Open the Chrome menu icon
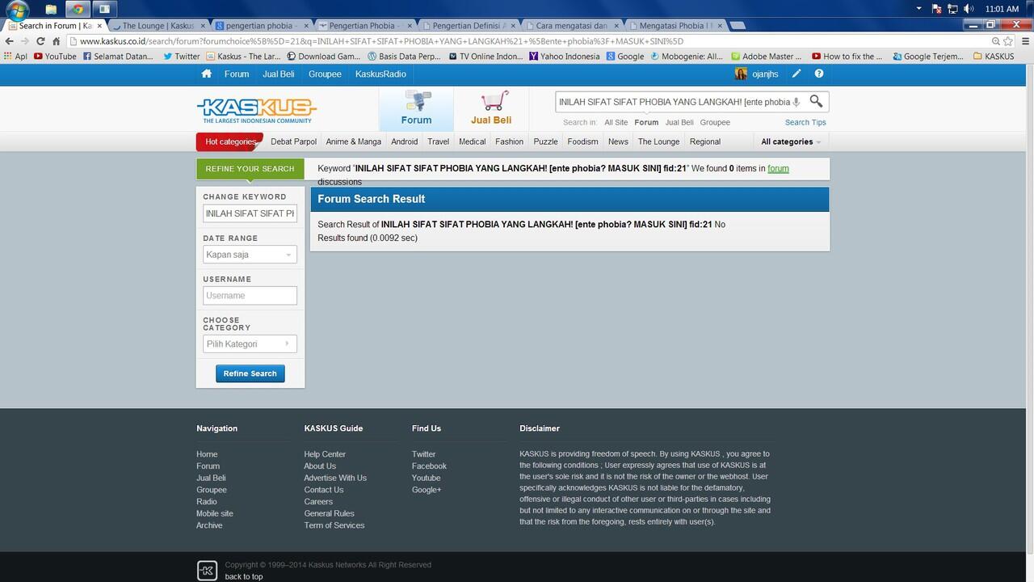Viewport: 1034px width, 582px height. point(1023,41)
